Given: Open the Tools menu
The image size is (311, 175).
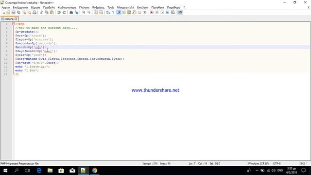Looking at the screenshot, I should 111,7.
